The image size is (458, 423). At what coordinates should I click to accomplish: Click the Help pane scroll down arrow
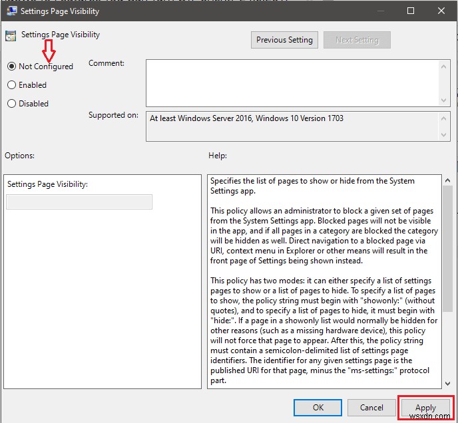coord(447,384)
